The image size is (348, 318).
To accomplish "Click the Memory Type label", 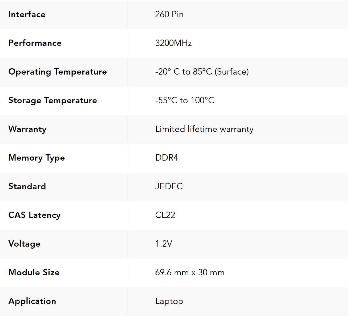I will (x=36, y=158).
